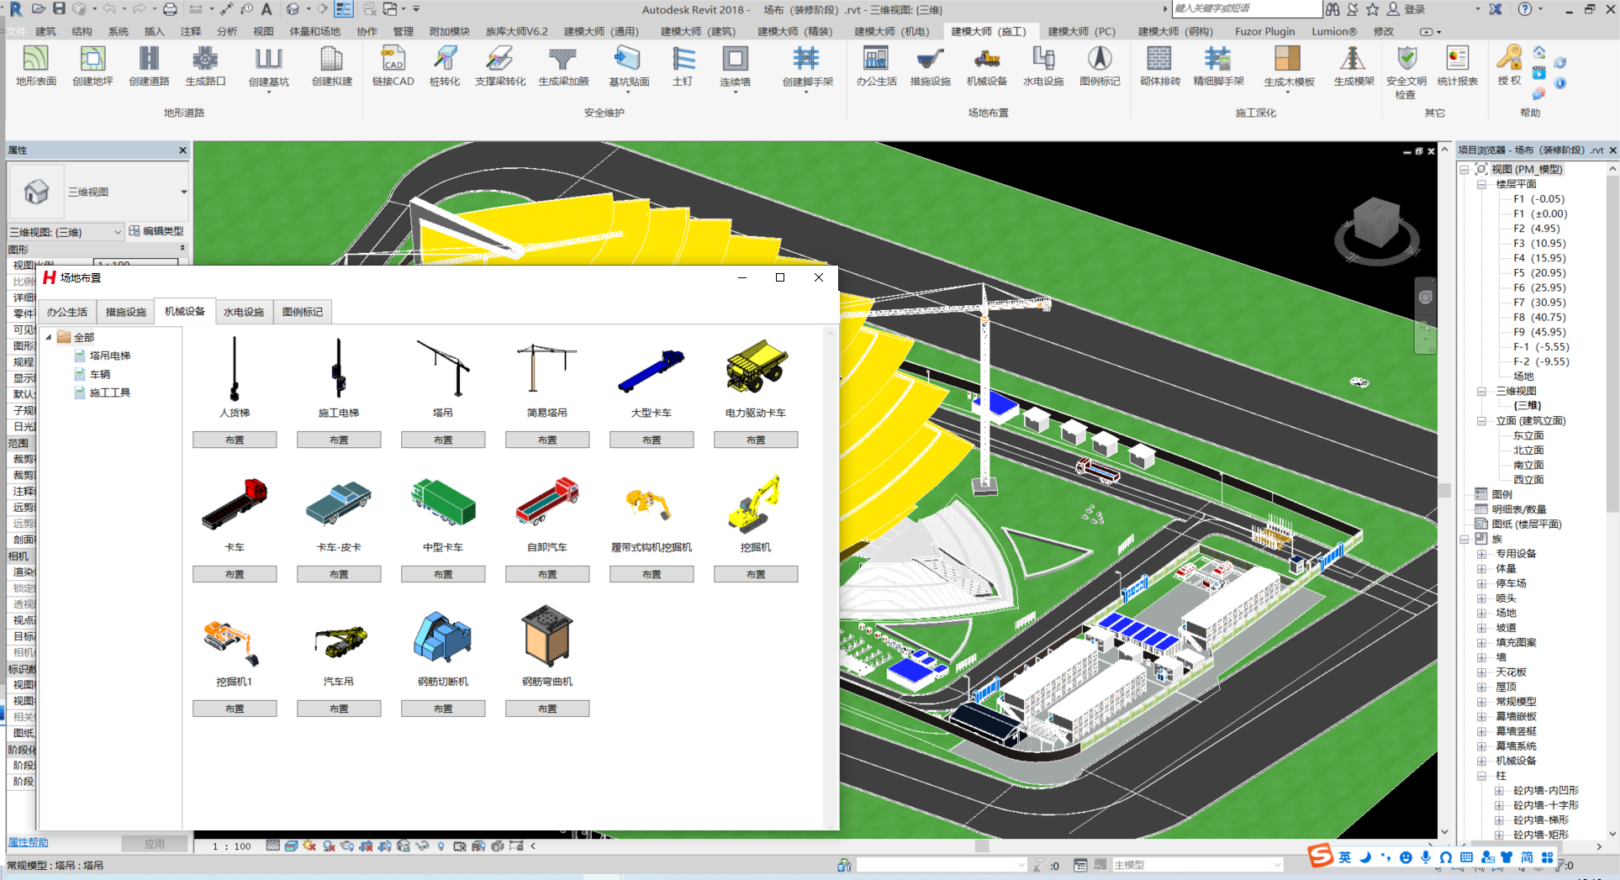Click the 生成木模板 formwork tool

click(x=1289, y=67)
